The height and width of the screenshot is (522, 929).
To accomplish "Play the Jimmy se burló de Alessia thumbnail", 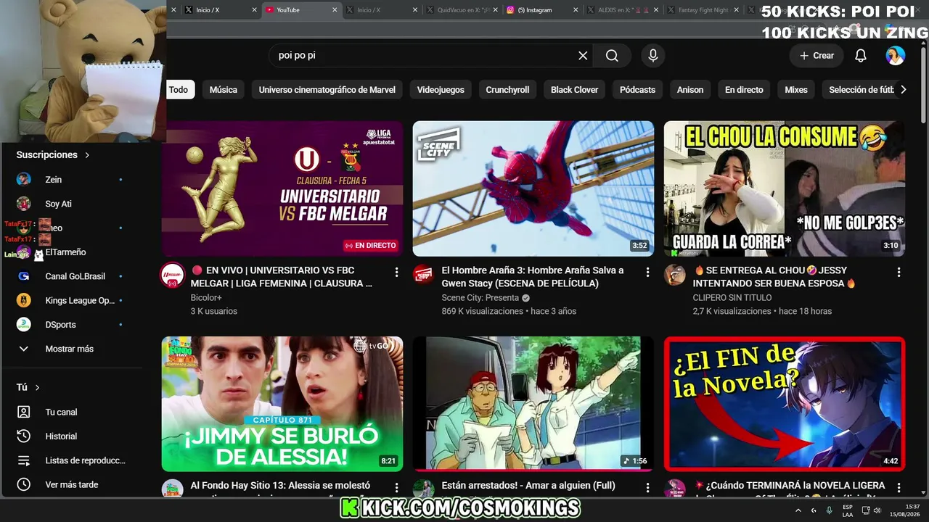I will point(282,404).
